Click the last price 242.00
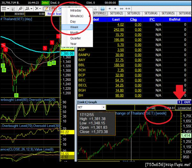 point(119,30)
